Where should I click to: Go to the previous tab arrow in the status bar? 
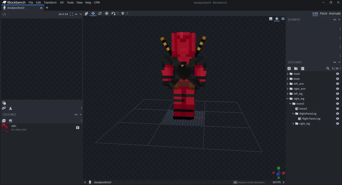click(x=85, y=182)
